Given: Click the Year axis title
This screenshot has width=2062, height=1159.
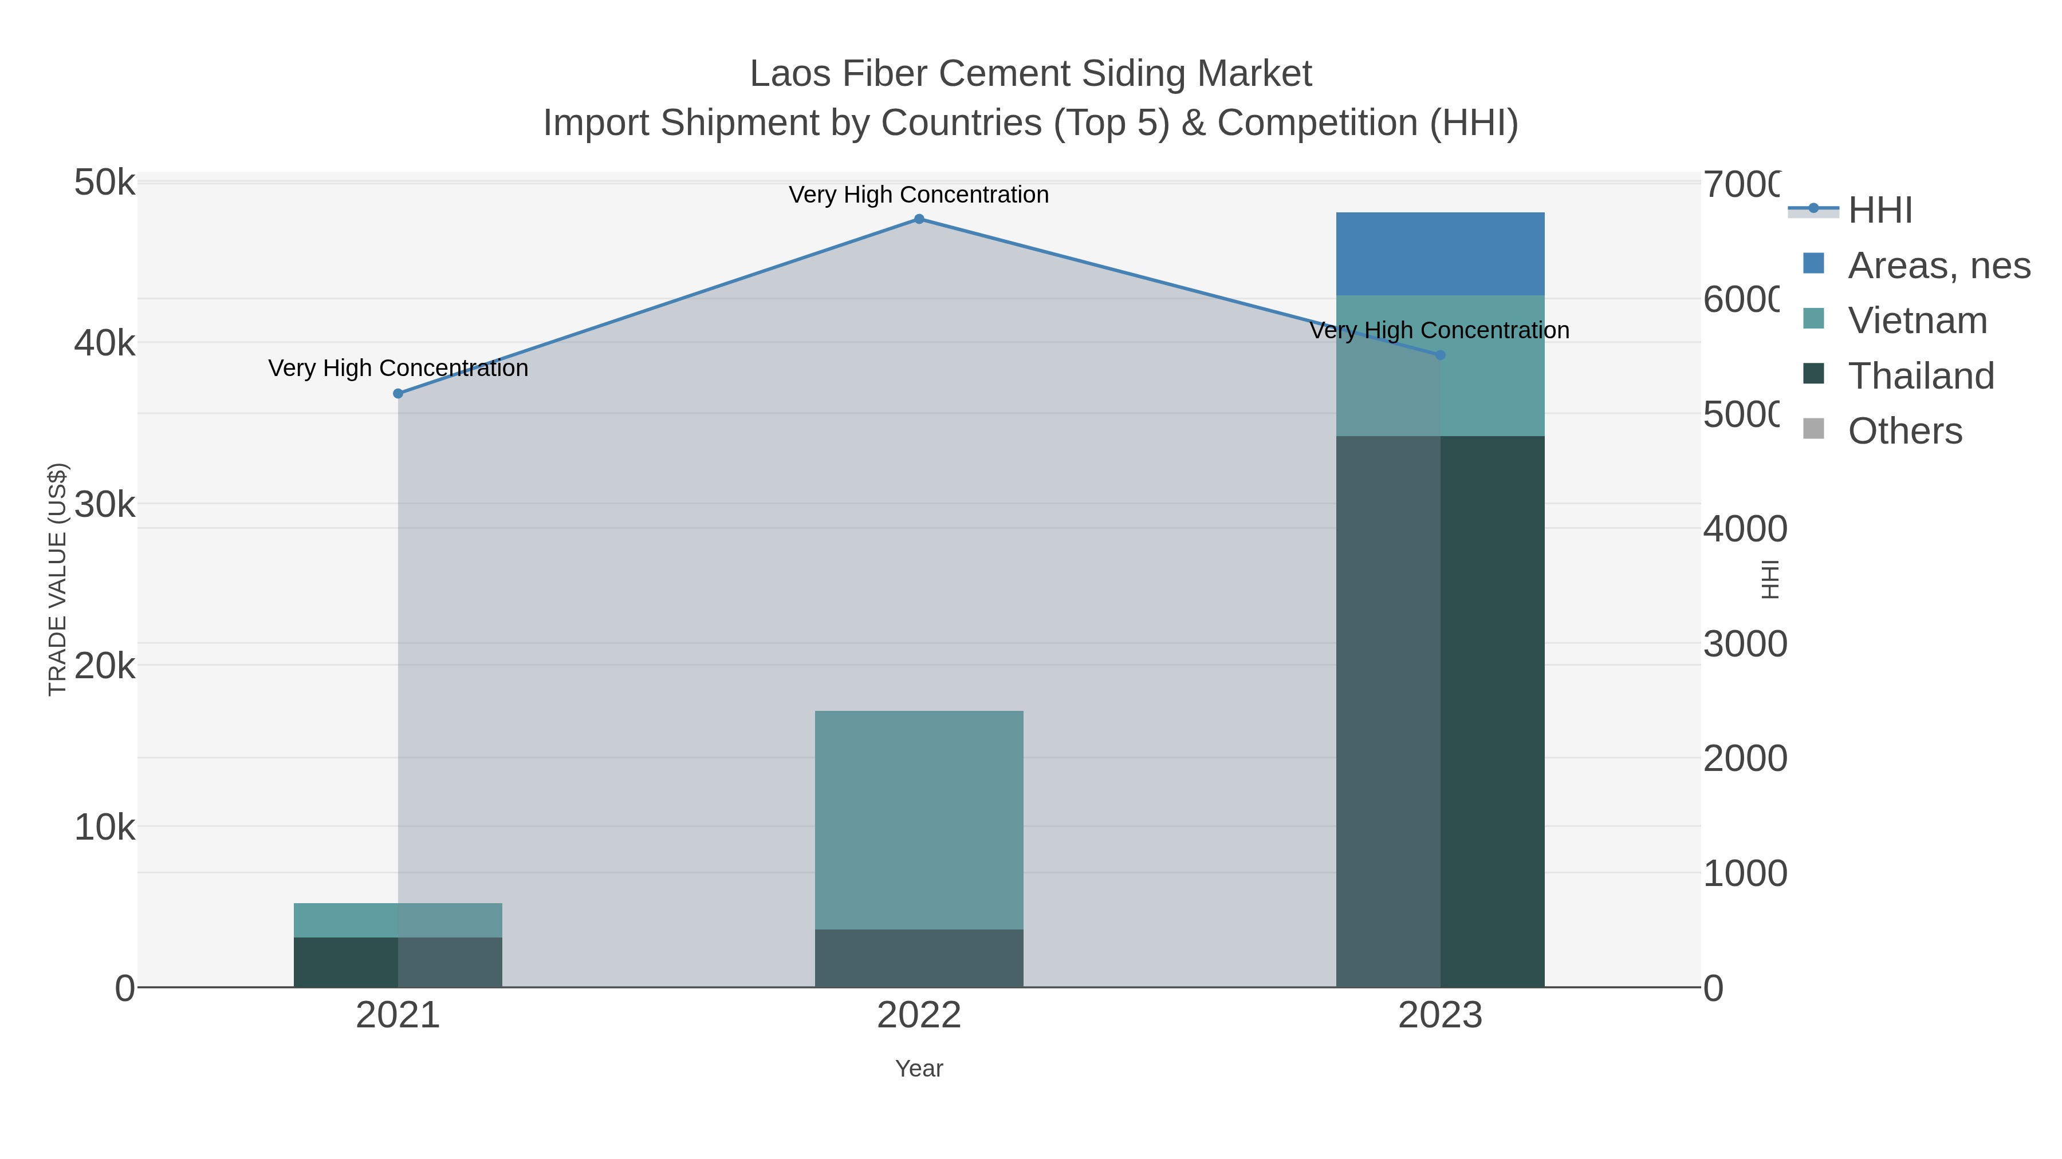Looking at the screenshot, I should (919, 1069).
